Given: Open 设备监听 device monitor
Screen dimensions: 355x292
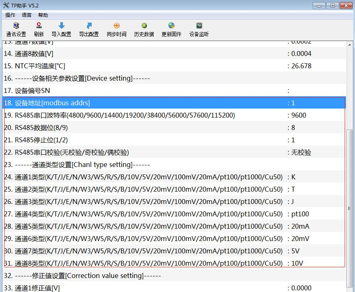Looking at the screenshot, I should (199, 29).
